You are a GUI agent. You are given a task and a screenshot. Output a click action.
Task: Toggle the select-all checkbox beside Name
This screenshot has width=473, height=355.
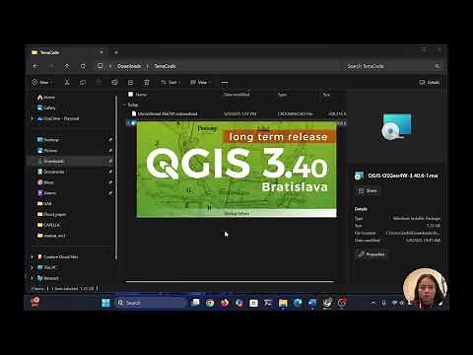(130, 95)
